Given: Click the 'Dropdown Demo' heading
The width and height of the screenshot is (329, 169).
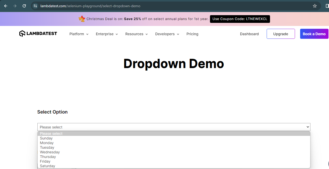Looking at the screenshot, I should coord(174,64).
